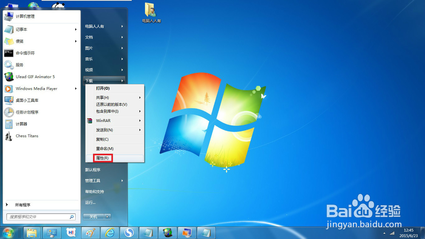This screenshot has height=239, width=425.
Task: Click the Show desktop strip
Action: pyautogui.click(x=423, y=233)
